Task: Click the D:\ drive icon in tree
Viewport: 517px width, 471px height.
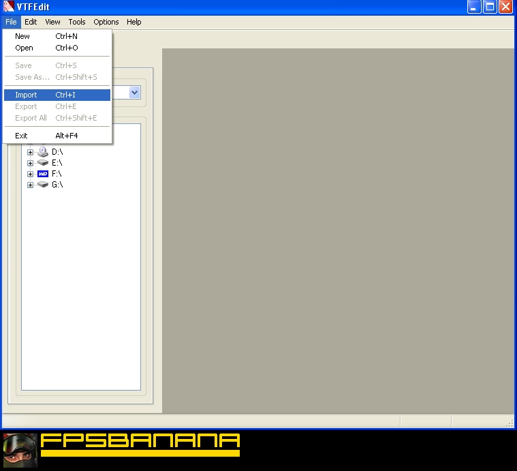Action: pos(43,152)
